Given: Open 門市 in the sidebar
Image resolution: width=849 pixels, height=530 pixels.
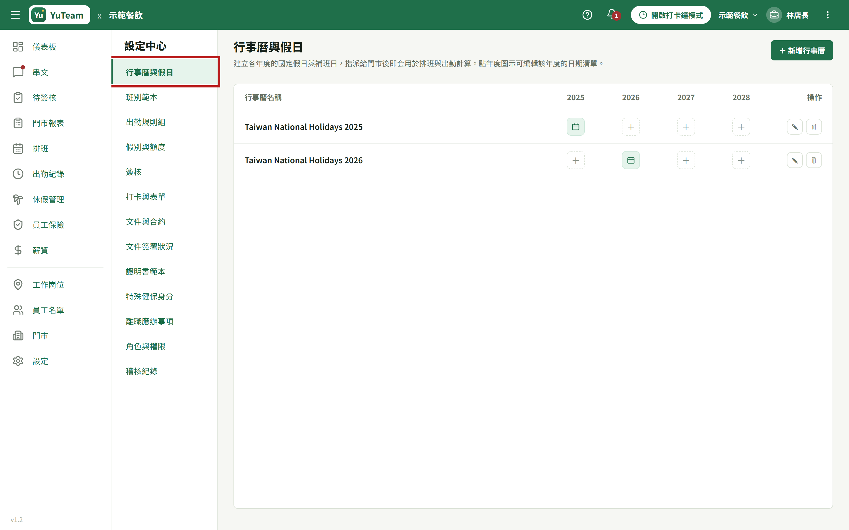Looking at the screenshot, I should (x=55, y=335).
